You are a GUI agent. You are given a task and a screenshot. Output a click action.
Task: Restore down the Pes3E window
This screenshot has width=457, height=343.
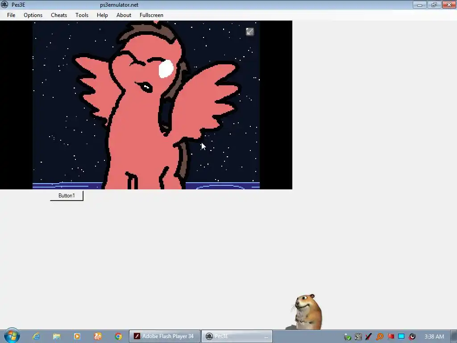tap(434, 4)
